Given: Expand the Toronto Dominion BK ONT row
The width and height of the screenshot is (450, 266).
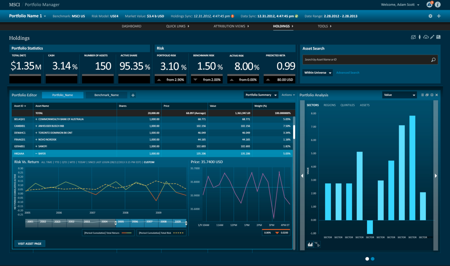Looking at the screenshot, I should (x=36, y=133).
